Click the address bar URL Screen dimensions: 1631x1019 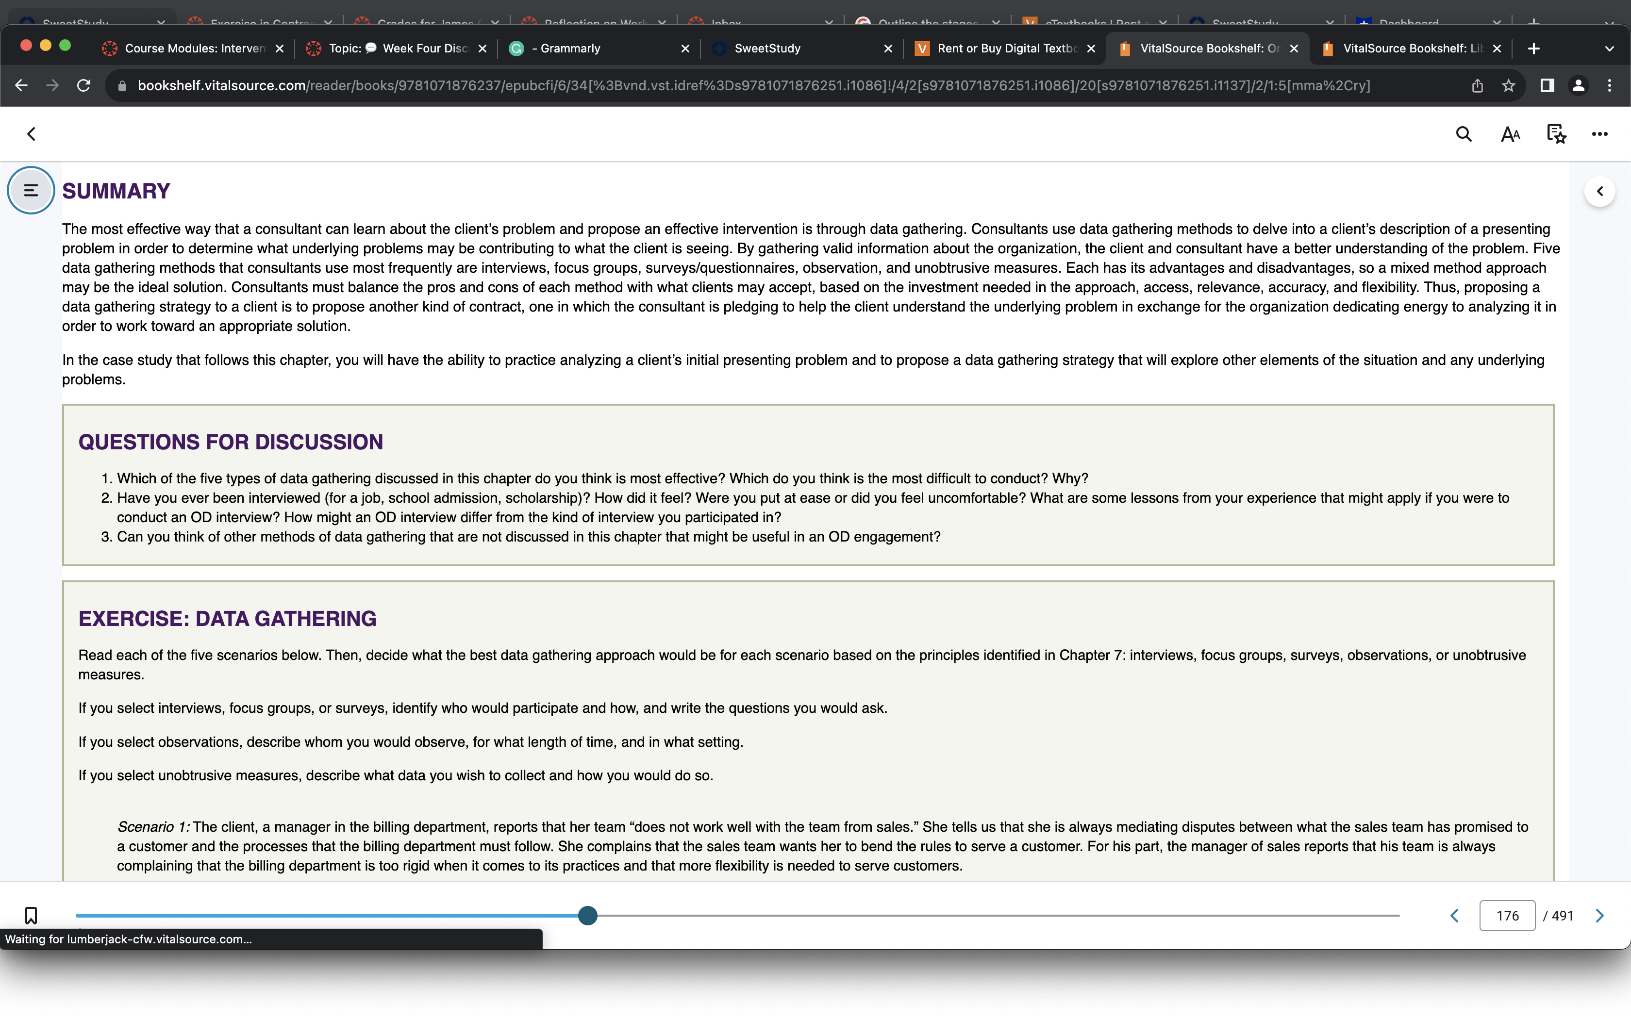point(753,85)
